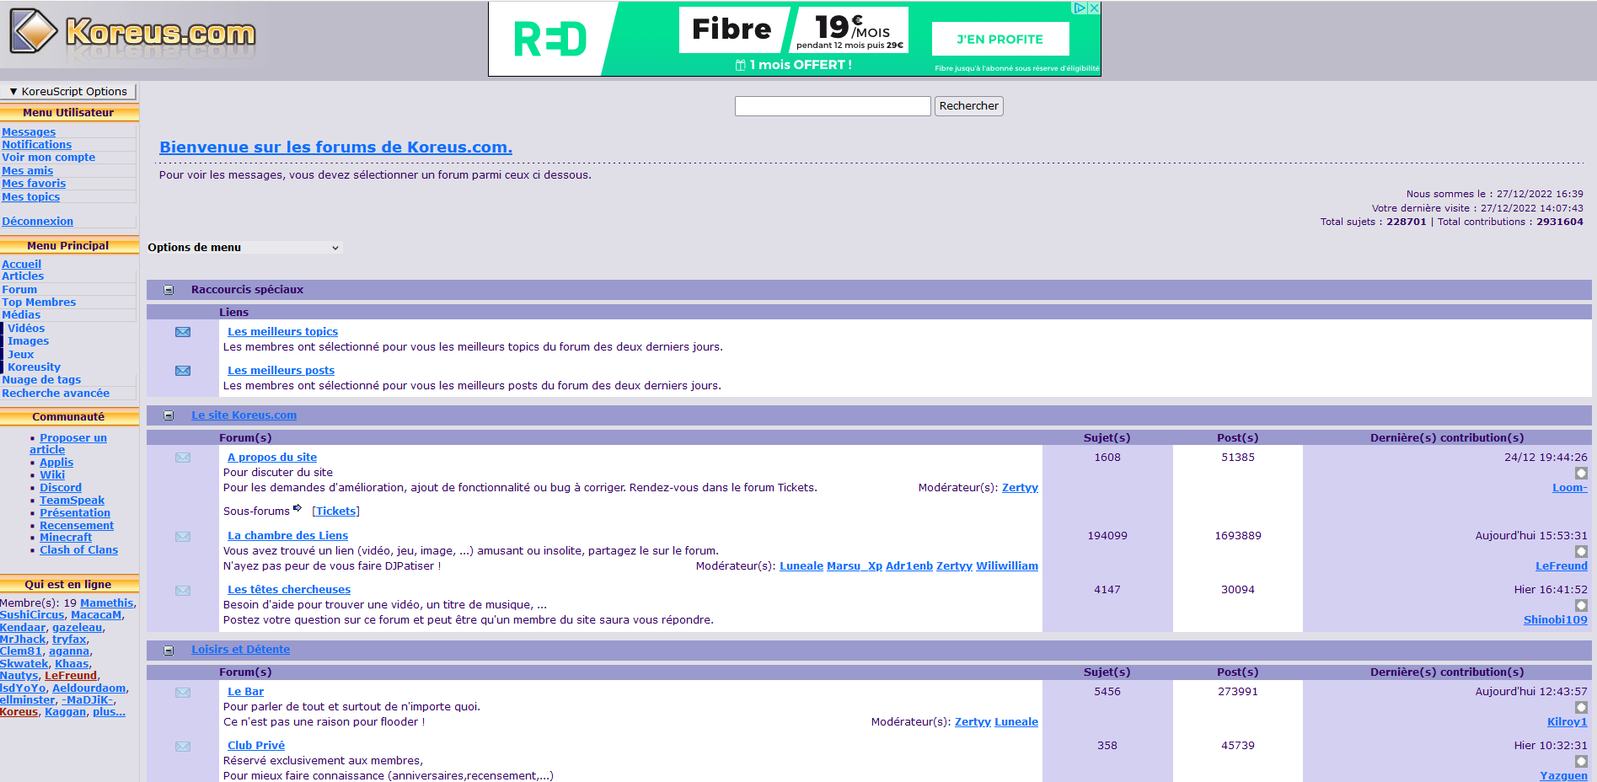Click the Koreus.com logo

tap(133, 34)
